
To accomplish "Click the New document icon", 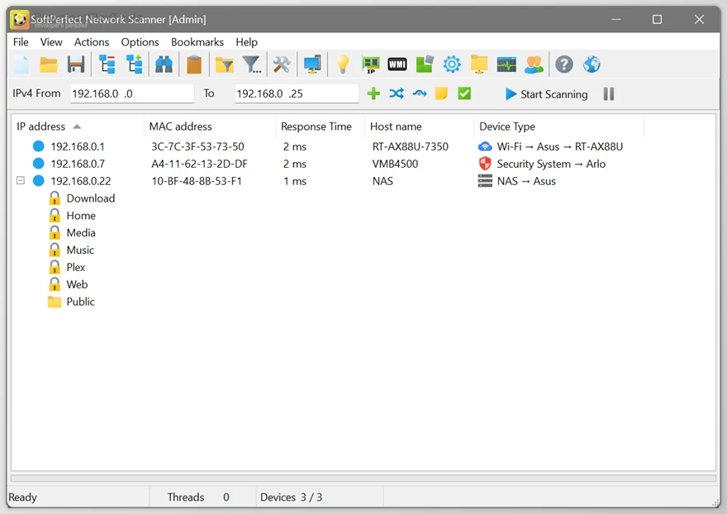I will pos(21,64).
